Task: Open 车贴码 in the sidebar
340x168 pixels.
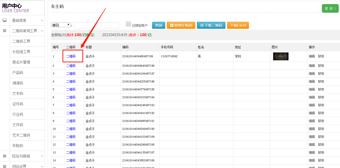Action: tap(18, 146)
